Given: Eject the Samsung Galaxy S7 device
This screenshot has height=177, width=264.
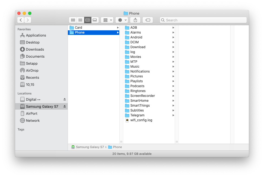Looking at the screenshot, I should (64, 106).
